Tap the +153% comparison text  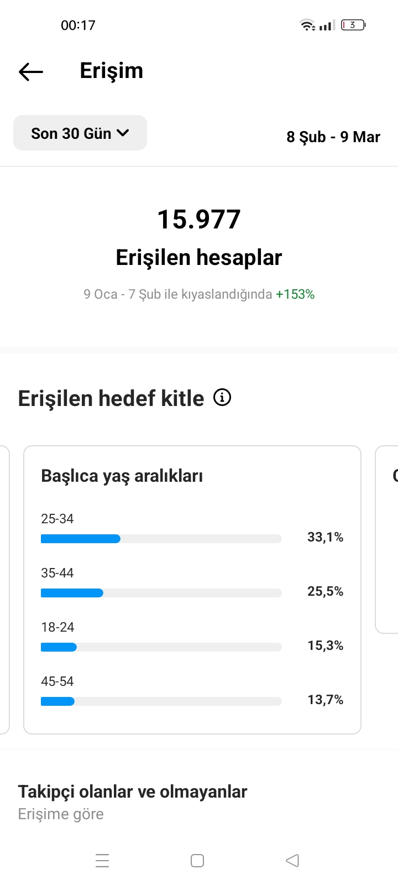pyautogui.click(x=295, y=294)
